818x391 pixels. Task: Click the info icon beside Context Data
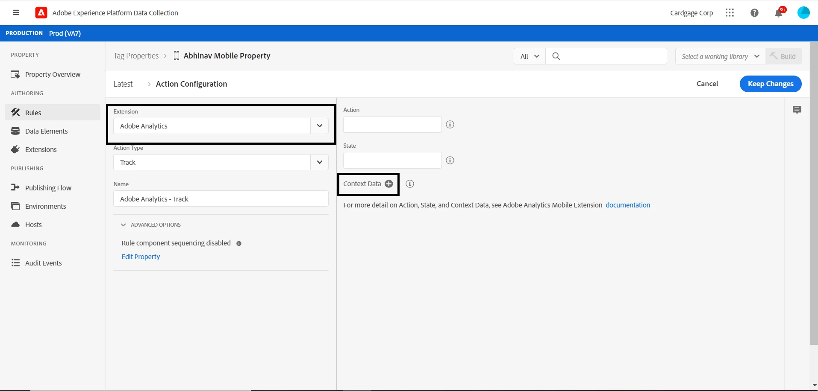coord(410,184)
